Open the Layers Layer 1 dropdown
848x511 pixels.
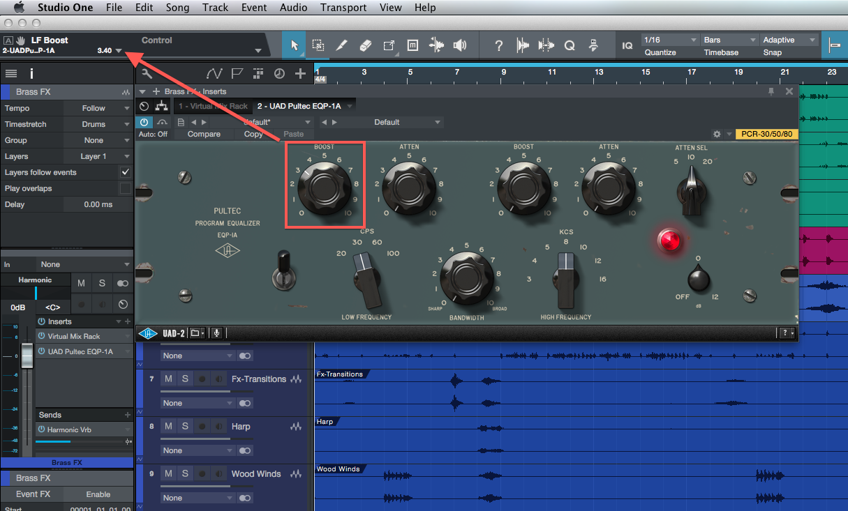(x=98, y=156)
